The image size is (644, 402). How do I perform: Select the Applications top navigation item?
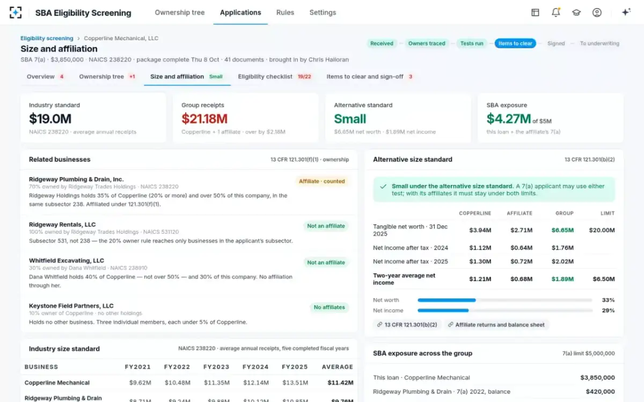240,12
